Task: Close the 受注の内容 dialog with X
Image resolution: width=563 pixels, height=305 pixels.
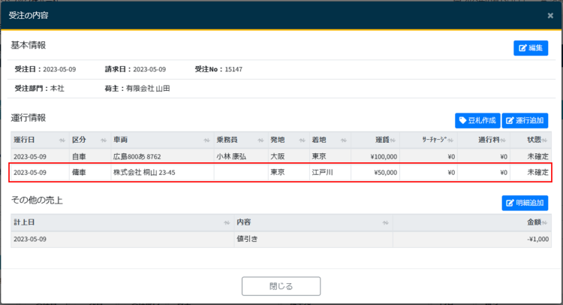Action: 550,15
